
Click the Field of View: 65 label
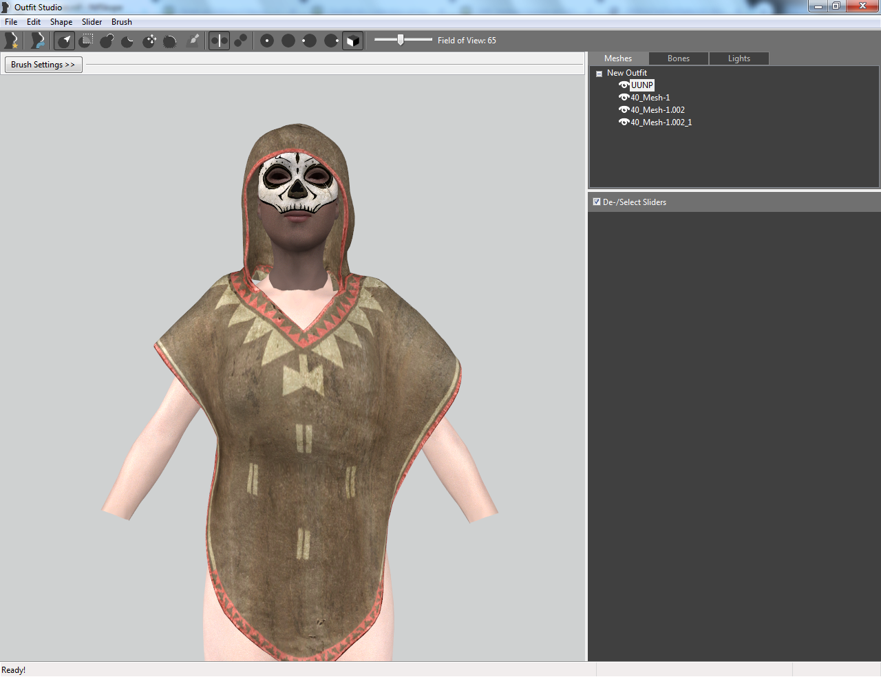pyautogui.click(x=467, y=41)
